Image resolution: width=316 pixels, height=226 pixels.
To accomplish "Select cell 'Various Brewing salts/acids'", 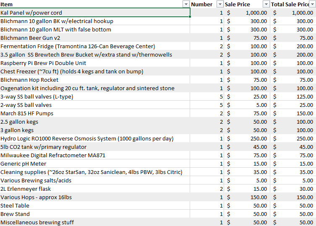I will 95,180.
